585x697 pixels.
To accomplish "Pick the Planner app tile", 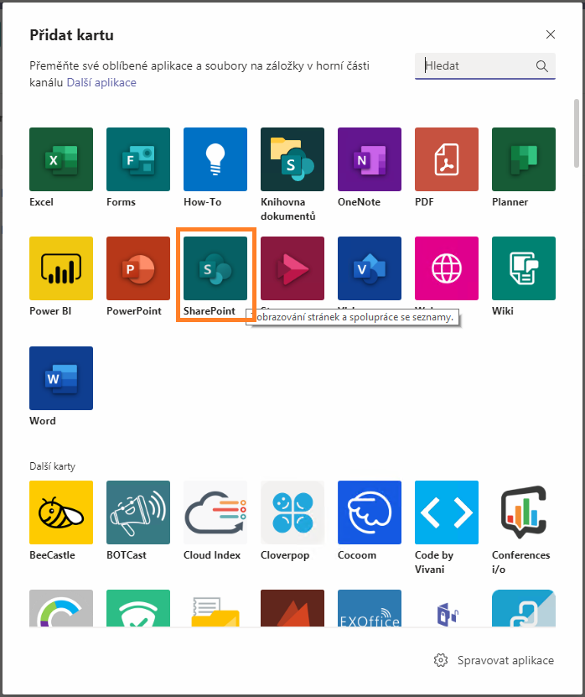I will coord(524,159).
